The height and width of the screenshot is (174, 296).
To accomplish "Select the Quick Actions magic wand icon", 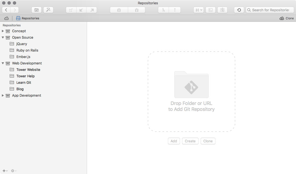I will 48,10.
